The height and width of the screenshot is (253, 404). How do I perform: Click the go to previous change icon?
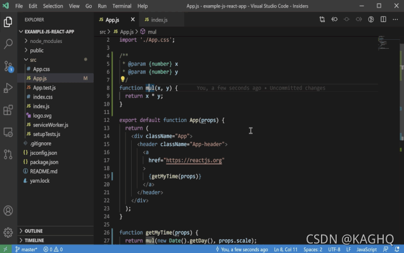coord(346,20)
